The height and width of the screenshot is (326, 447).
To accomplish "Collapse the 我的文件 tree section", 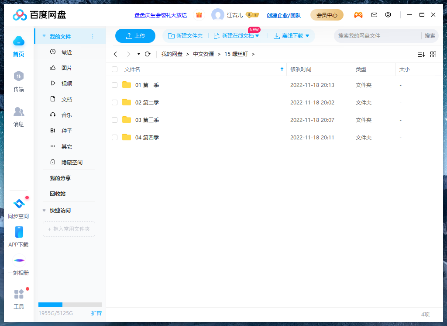I will (x=44, y=36).
